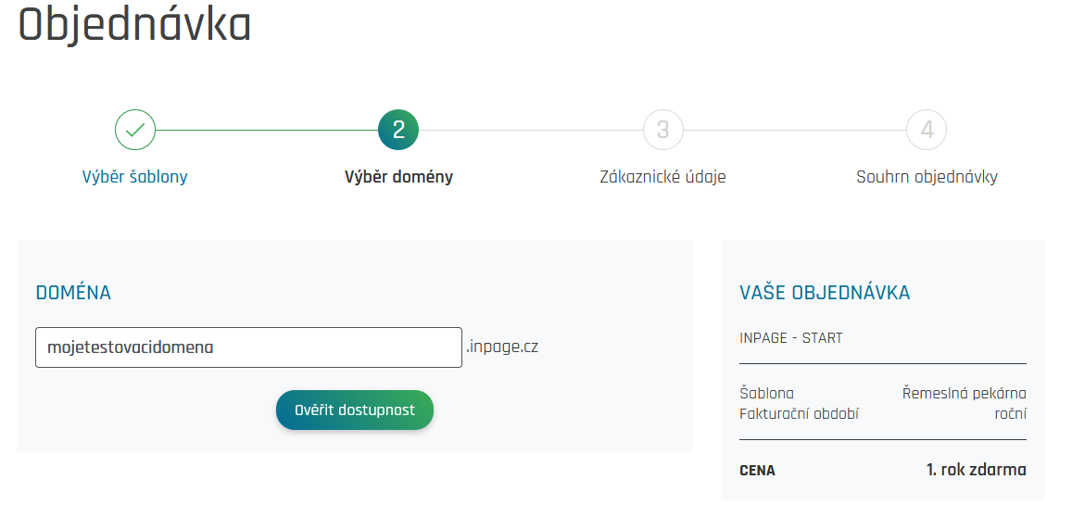
Task: Select the INPAGE - START plan text
Action: pos(791,338)
